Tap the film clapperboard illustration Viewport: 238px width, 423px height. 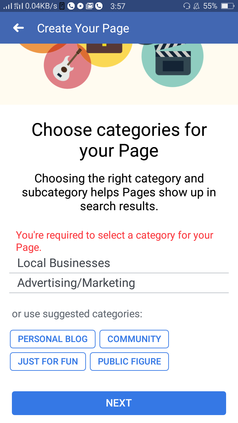pos(173,59)
